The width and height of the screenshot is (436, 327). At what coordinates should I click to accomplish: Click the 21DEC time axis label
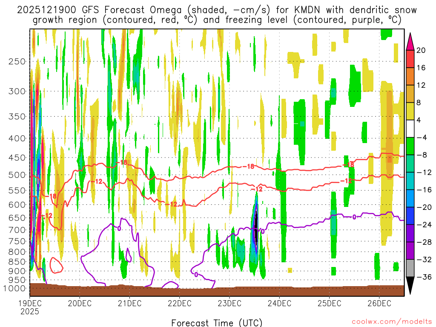[x=129, y=303]
